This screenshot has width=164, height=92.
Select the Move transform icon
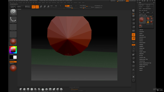click(41, 7)
